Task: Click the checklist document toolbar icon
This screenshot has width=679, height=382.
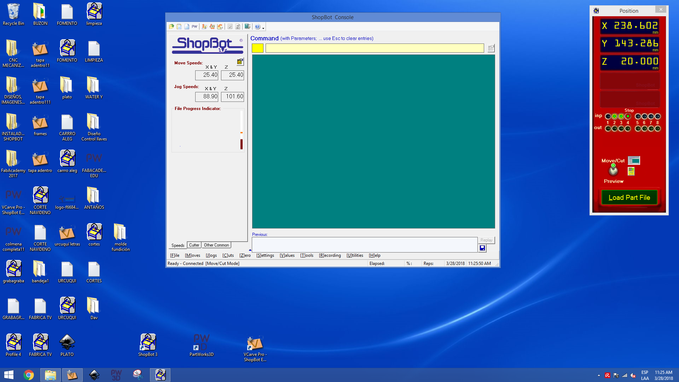Action: click(230, 27)
